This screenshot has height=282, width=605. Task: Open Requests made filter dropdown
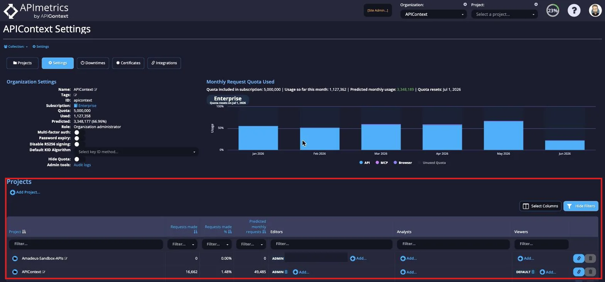pos(183,244)
